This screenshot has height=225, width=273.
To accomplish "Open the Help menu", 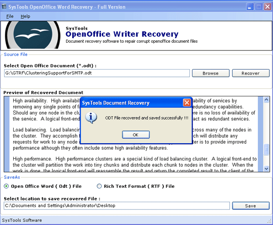I will (25, 16).
